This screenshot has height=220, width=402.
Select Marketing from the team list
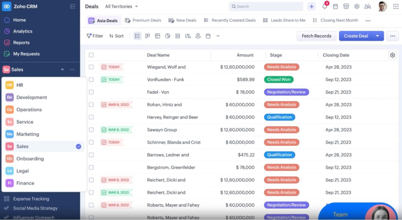pos(27,134)
